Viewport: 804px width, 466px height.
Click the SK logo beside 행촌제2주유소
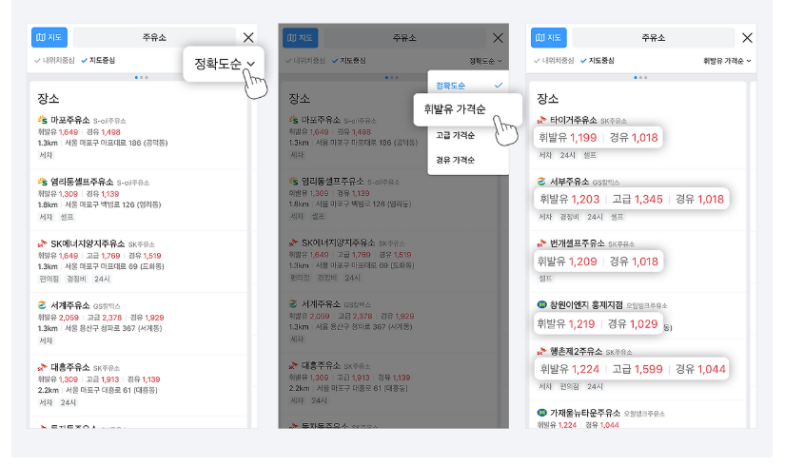[541, 351]
